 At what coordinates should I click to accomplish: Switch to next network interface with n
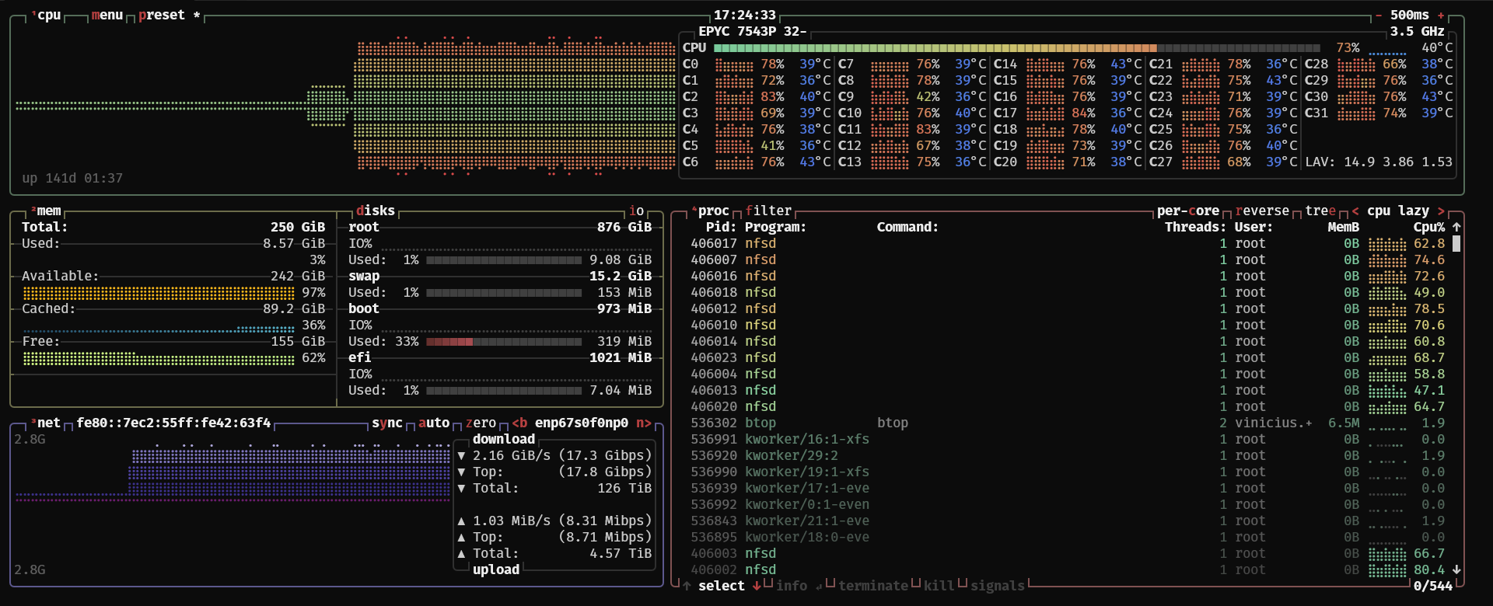click(644, 423)
